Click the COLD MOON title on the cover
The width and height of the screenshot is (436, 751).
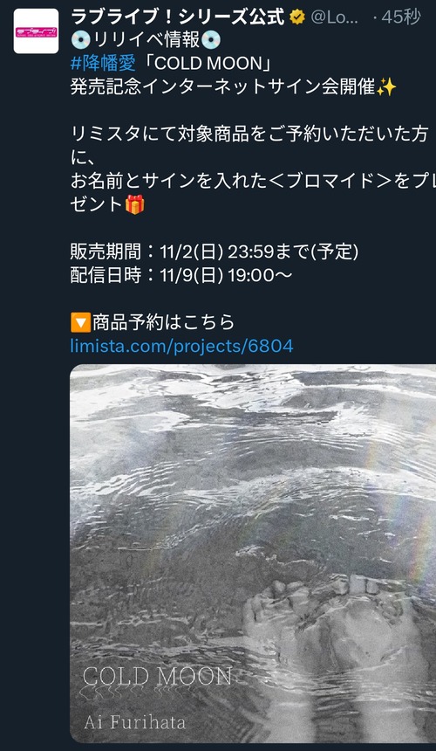tap(157, 677)
